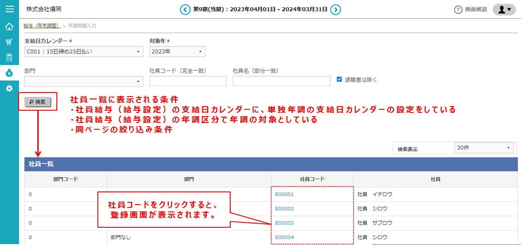Image resolution: width=521 pixels, height=245 pixels.
Task: Focus the 社員コード input field
Action: coord(188,81)
